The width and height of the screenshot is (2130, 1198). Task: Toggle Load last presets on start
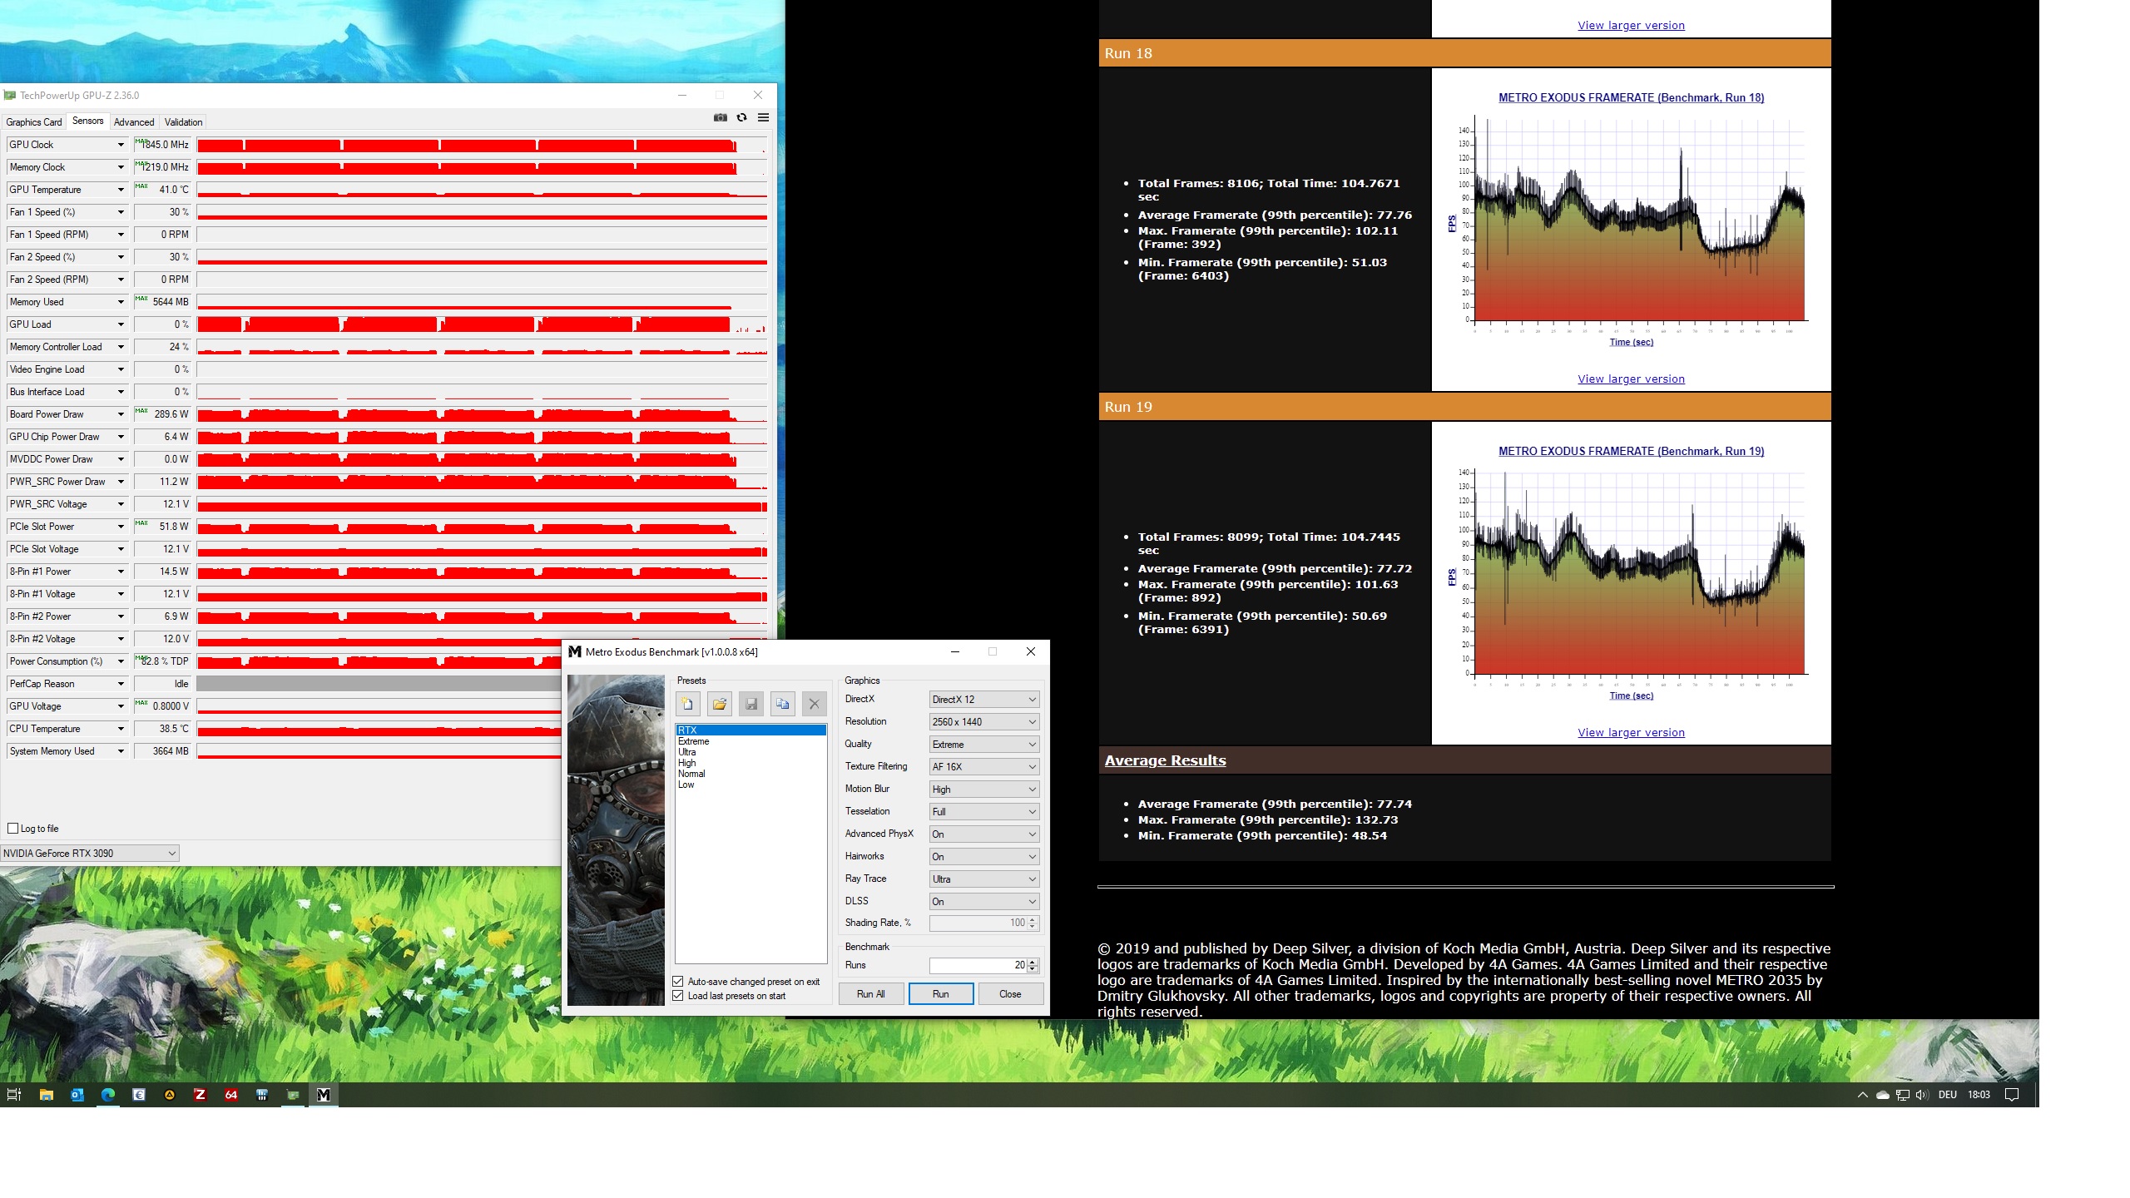[678, 996]
